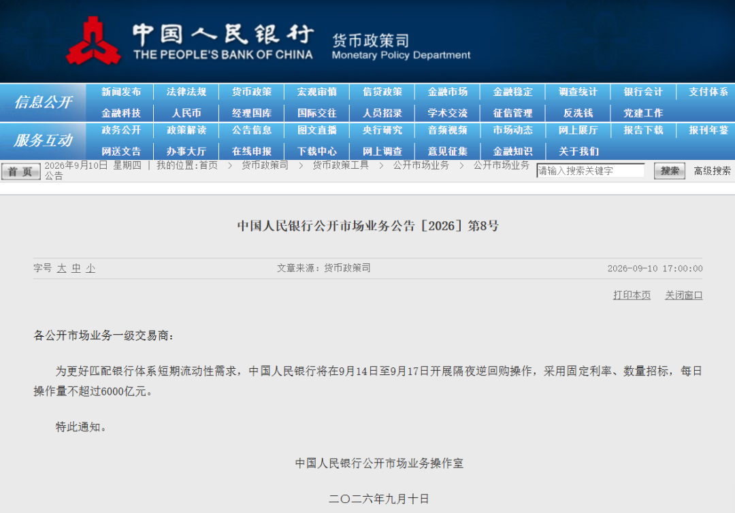Open 图文直播 navigation link
Viewport: 735px width, 513px height.
pos(317,130)
